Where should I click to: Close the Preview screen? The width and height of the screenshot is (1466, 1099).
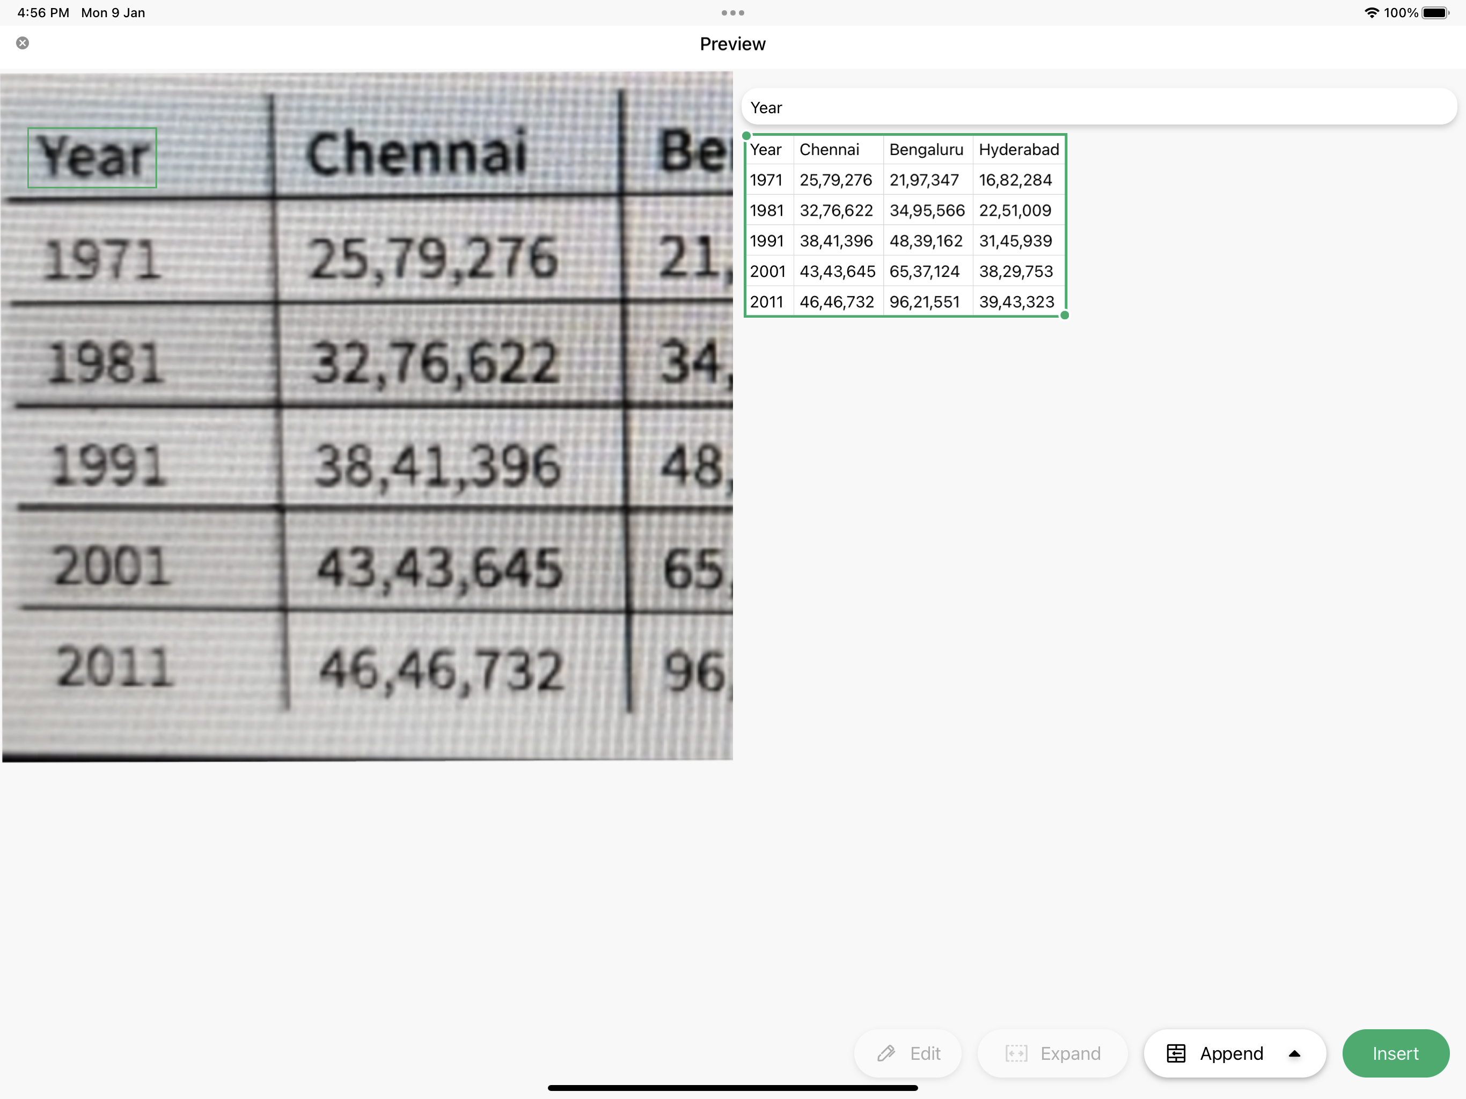coord(23,43)
